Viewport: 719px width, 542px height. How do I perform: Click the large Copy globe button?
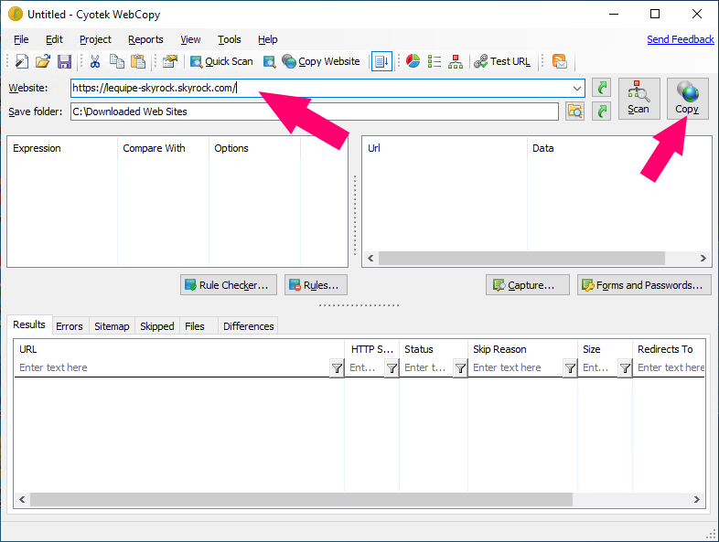click(x=687, y=99)
